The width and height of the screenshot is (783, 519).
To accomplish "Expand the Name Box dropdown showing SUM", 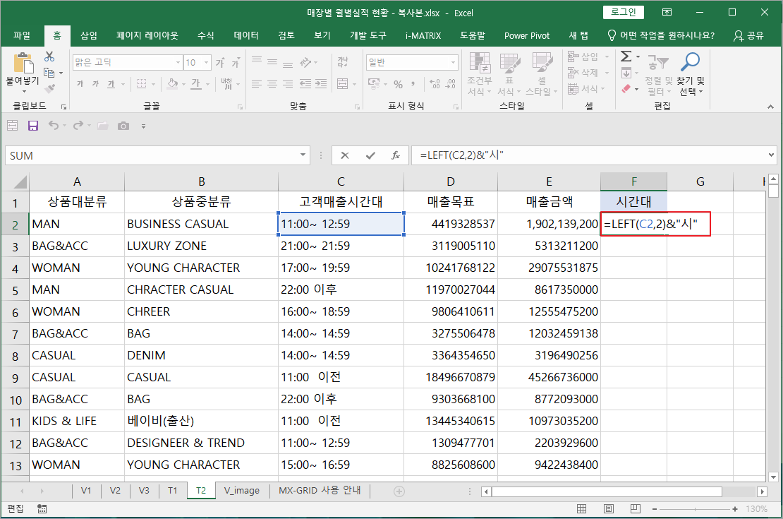I will (303, 155).
